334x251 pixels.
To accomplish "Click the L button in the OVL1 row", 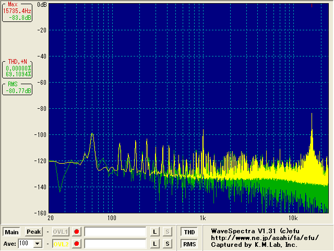I will coord(155,232).
